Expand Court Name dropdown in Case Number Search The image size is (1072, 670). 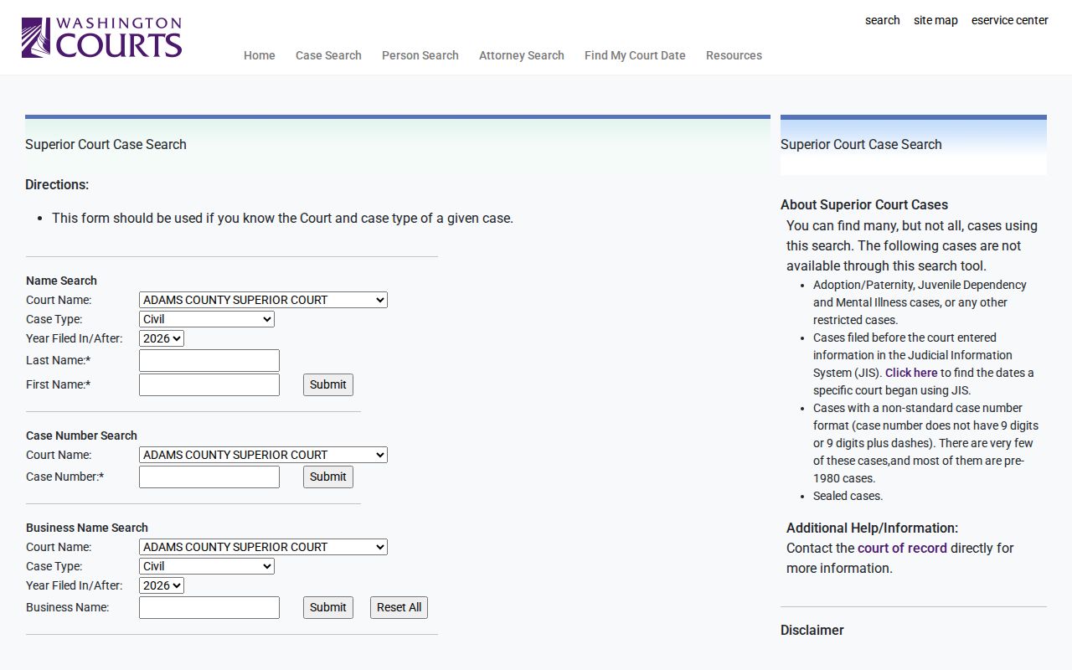click(x=263, y=455)
